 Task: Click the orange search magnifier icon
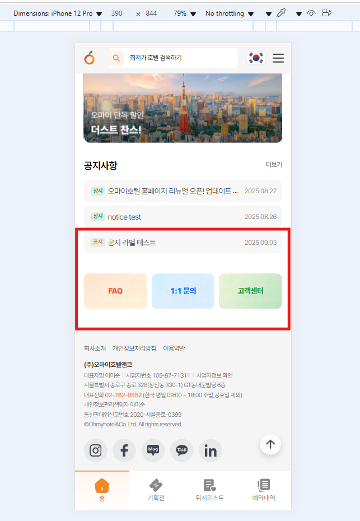click(x=116, y=58)
